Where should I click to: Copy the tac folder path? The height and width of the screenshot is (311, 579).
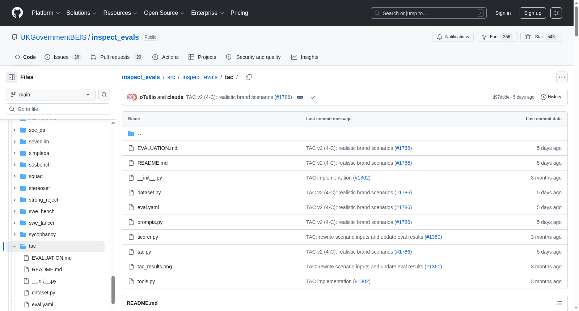pyautogui.click(x=249, y=77)
